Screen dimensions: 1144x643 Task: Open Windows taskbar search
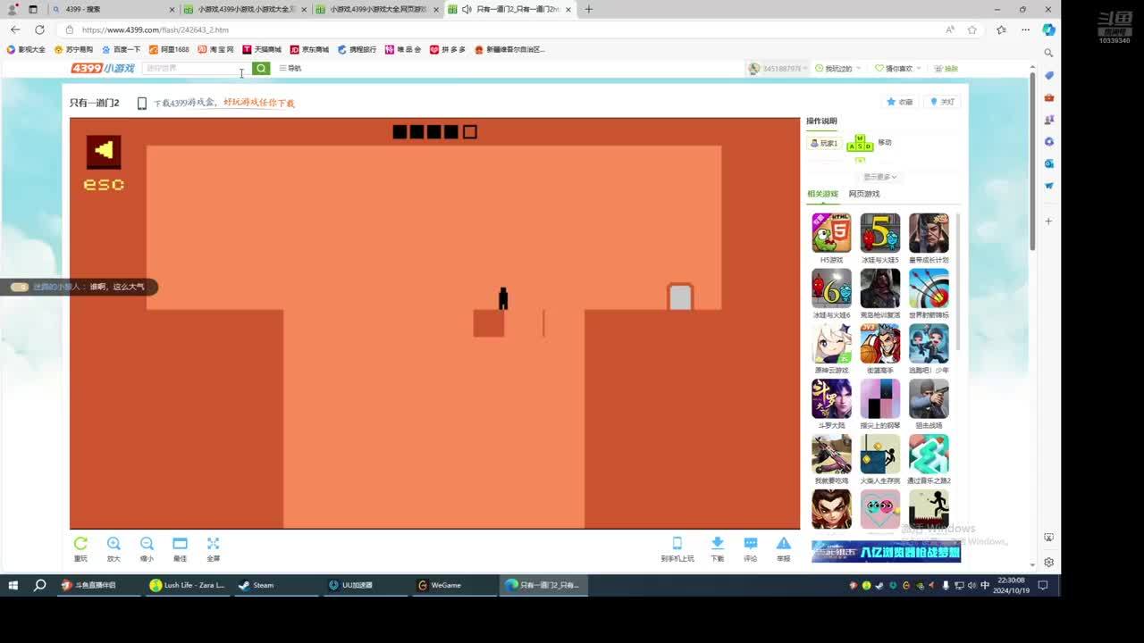[x=39, y=585]
